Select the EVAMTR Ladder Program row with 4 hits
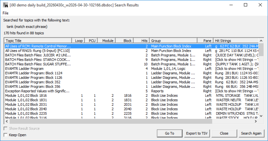Image resolution: width=268 pixels, height=141 pixels. 131,69
